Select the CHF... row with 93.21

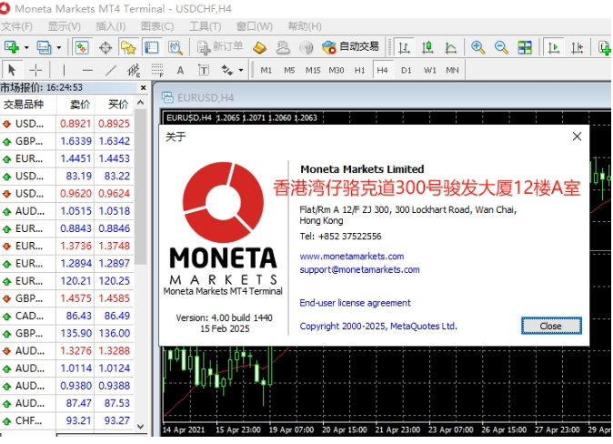(x=67, y=420)
